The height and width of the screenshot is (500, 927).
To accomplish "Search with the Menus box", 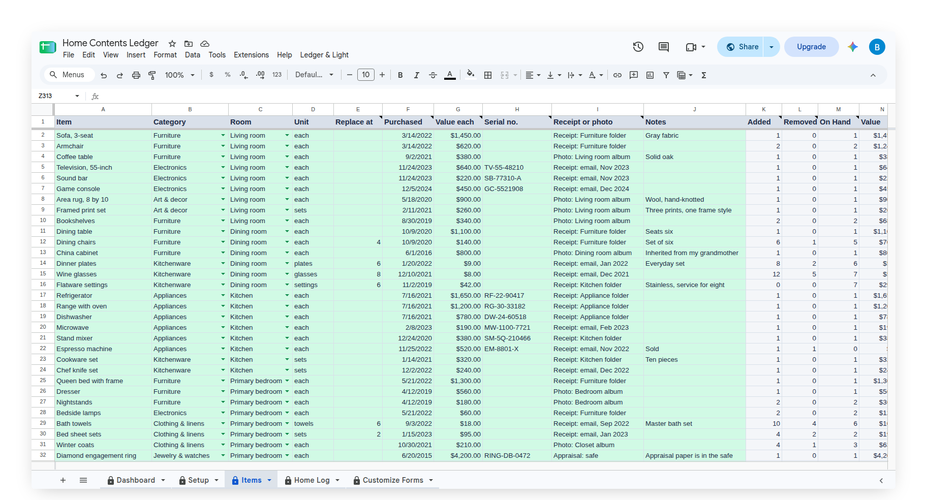I will click(69, 75).
